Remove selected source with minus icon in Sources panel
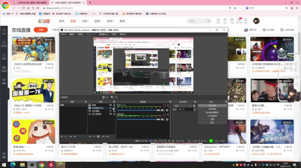The image size is (301, 168). [x=94, y=136]
